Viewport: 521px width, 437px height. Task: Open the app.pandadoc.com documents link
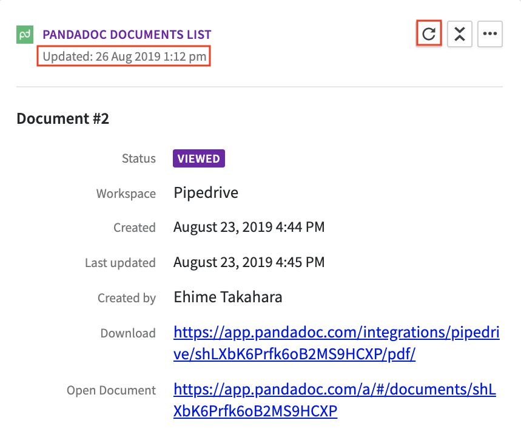pyautogui.click(x=335, y=401)
